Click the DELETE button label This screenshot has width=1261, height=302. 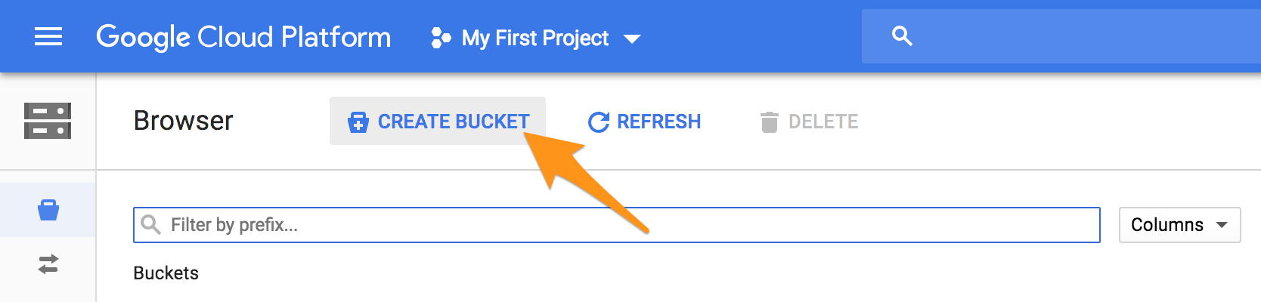click(x=823, y=122)
